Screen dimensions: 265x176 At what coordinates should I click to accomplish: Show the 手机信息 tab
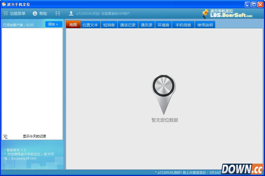183,25
